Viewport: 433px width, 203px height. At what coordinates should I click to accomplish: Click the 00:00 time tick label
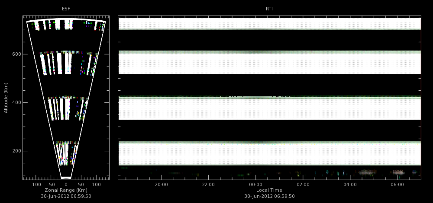[x=255, y=184]
